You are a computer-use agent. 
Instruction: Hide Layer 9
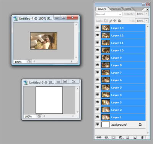click(98, 57)
